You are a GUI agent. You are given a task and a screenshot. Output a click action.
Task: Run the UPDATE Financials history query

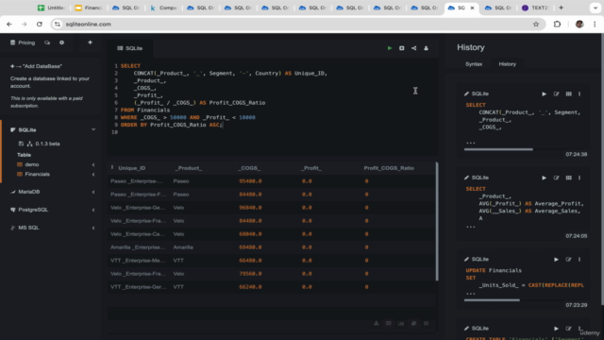coord(556,260)
